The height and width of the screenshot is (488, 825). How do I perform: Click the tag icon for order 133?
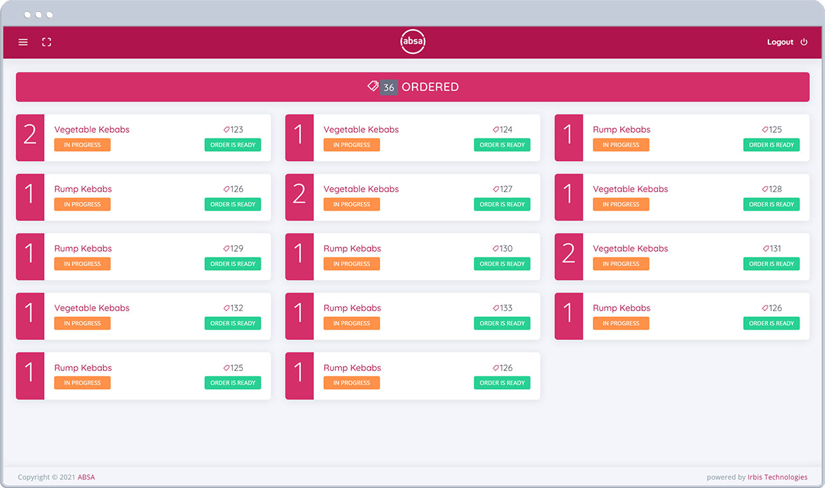496,308
